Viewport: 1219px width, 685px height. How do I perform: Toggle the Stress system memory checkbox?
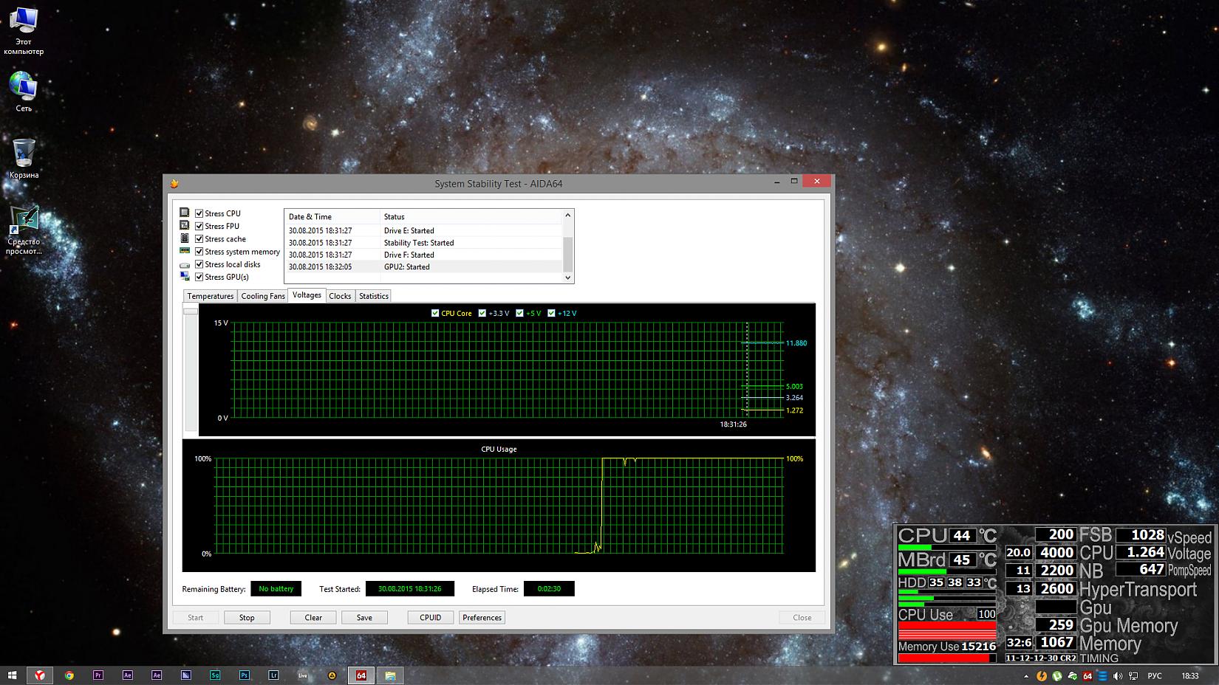coord(199,252)
